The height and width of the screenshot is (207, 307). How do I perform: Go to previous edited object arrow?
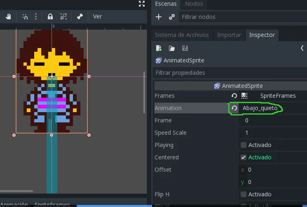tap(302, 48)
